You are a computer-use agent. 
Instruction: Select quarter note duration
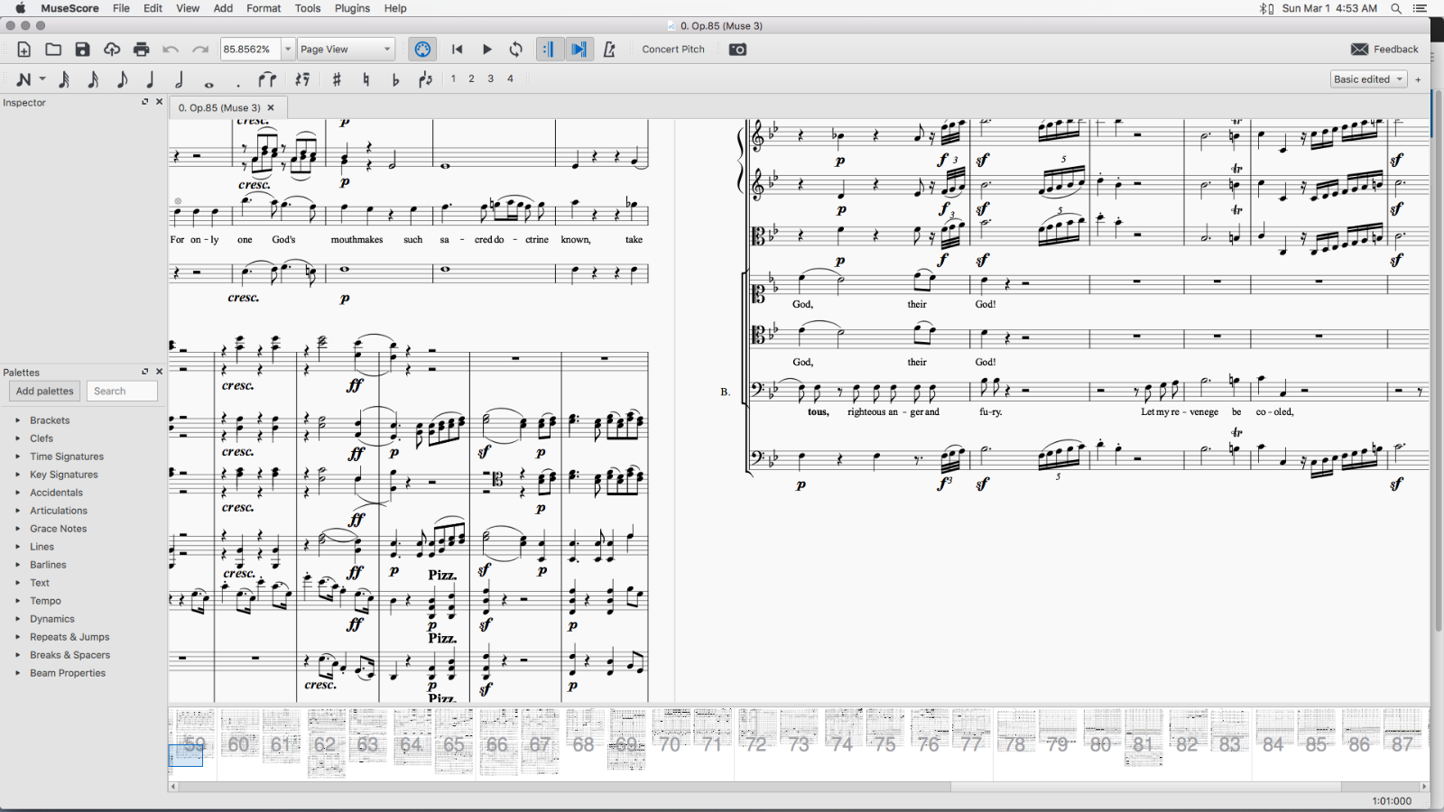click(151, 79)
